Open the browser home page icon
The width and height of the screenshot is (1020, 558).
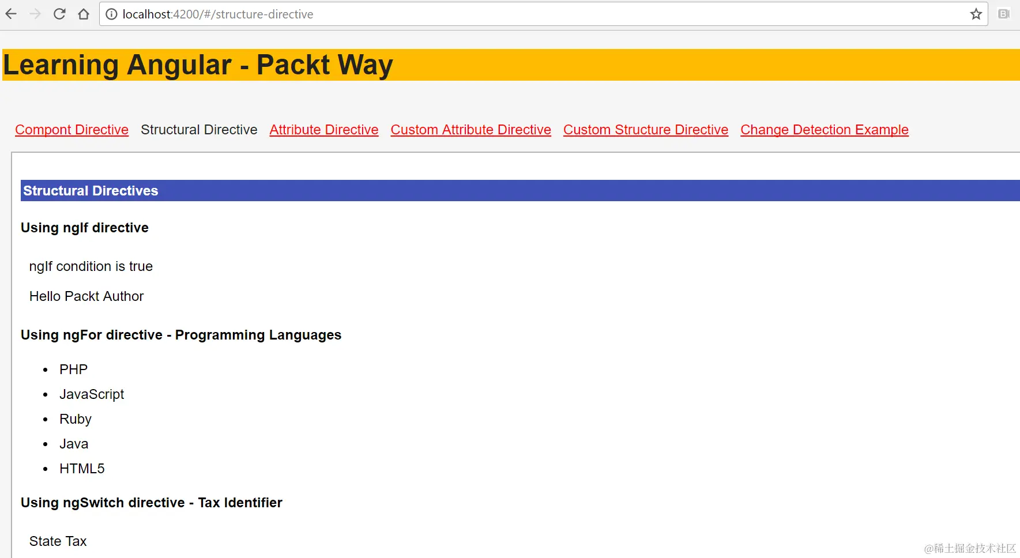pyautogui.click(x=84, y=14)
